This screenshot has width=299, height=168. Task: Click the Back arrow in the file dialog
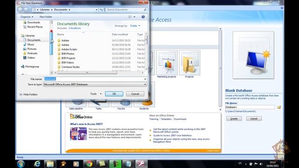[x=20, y=9]
